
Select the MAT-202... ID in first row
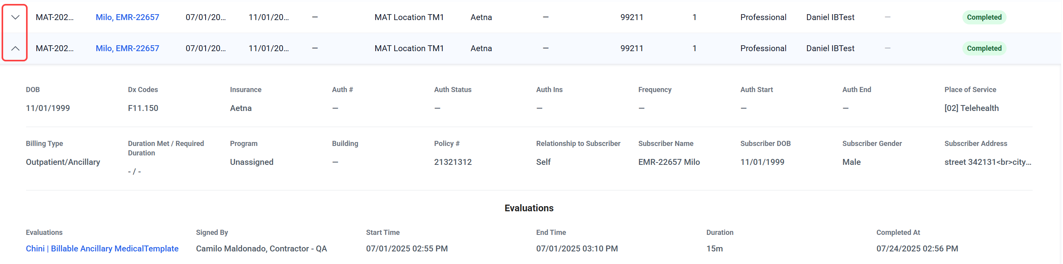tap(54, 17)
